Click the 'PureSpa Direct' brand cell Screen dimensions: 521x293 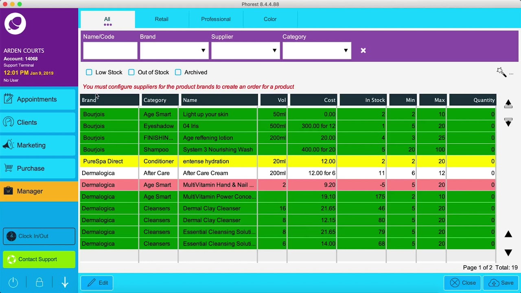[x=109, y=162]
